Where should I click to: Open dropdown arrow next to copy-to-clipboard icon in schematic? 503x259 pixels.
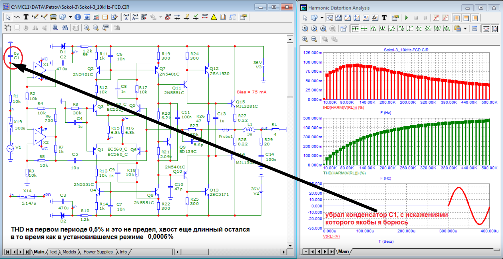pyautogui.click(x=70, y=17)
